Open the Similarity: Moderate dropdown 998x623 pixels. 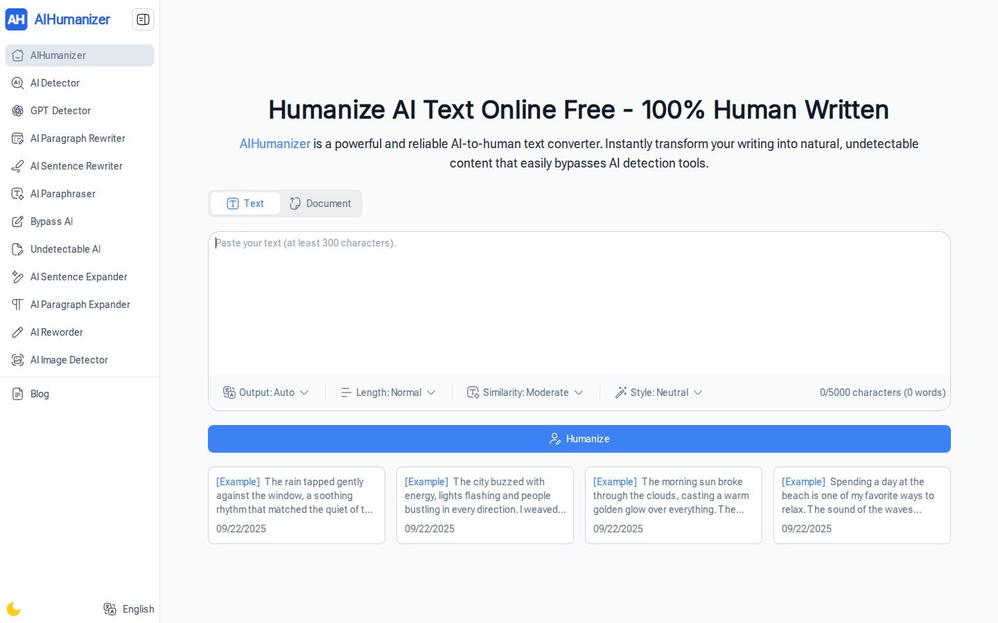pyautogui.click(x=525, y=392)
